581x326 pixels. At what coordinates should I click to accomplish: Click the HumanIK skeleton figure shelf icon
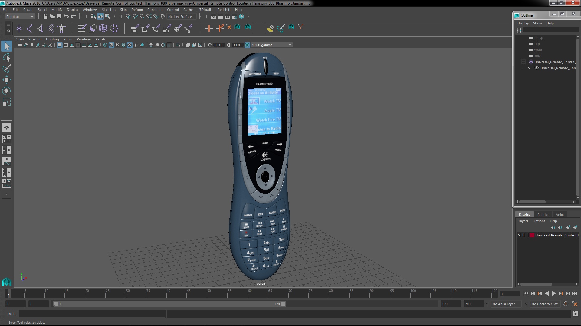pos(61,29)
